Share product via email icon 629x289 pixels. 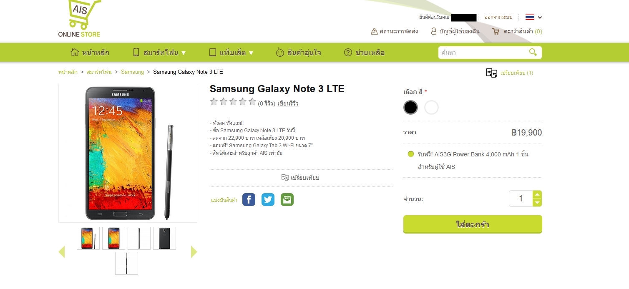[x=287, y=200]
